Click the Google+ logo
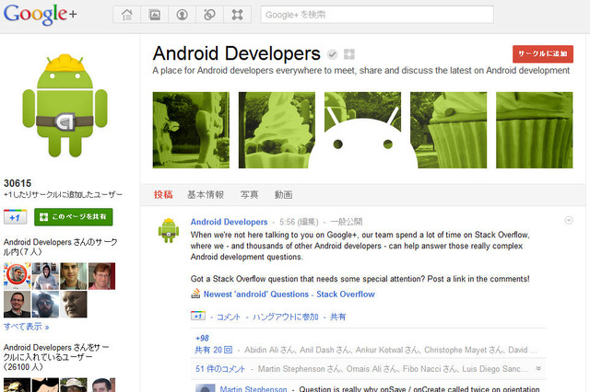 click(x=40, y=15)
